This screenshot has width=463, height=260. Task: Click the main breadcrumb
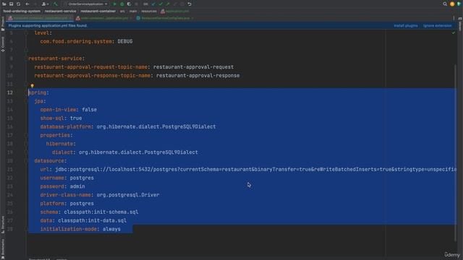point(133,12)
